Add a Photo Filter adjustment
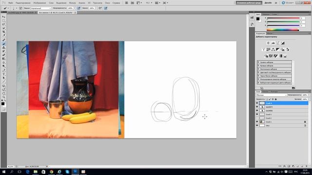312x175 pixels. coord(283,50)
